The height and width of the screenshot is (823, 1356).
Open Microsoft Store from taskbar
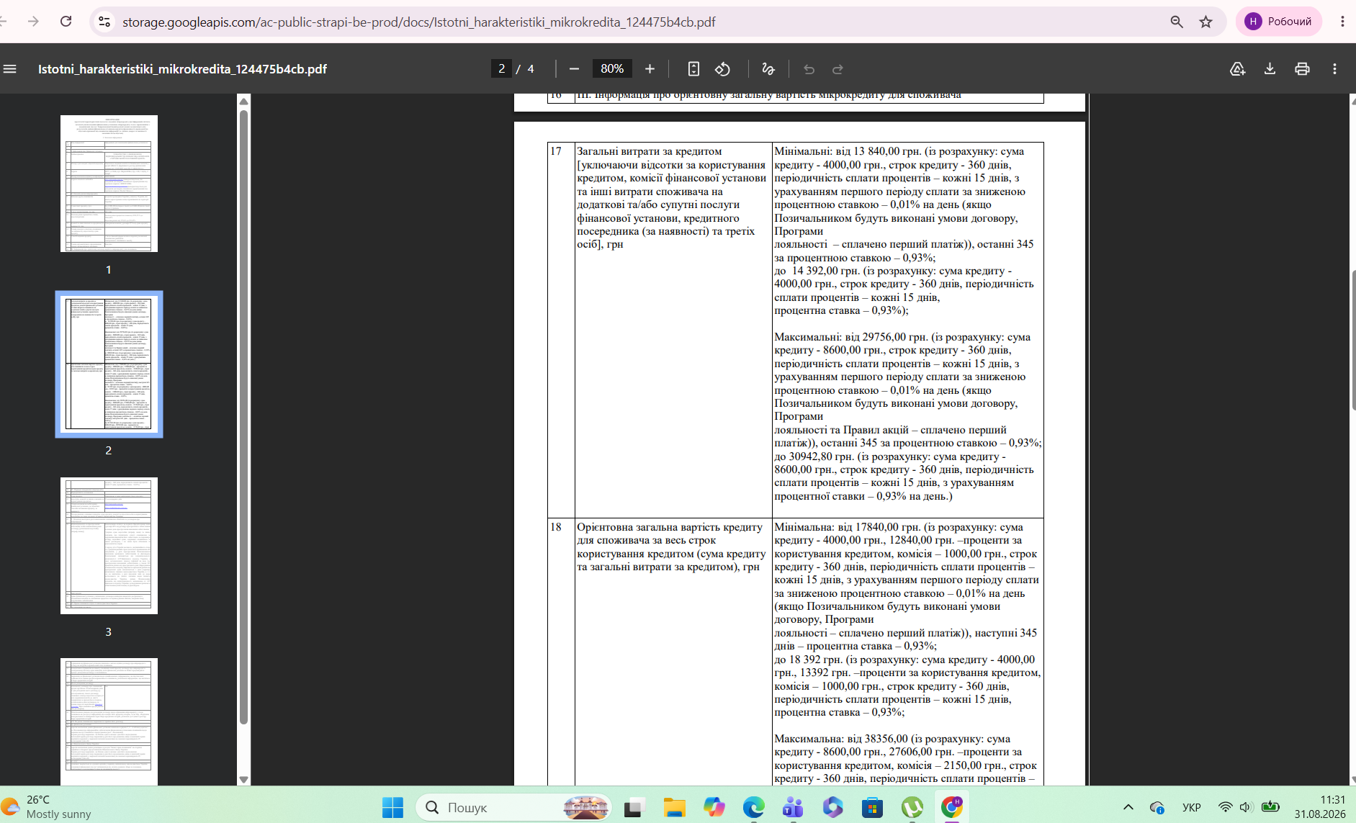point(872,808)
